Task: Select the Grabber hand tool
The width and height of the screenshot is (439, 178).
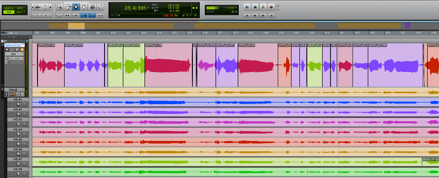Action: 84,7
